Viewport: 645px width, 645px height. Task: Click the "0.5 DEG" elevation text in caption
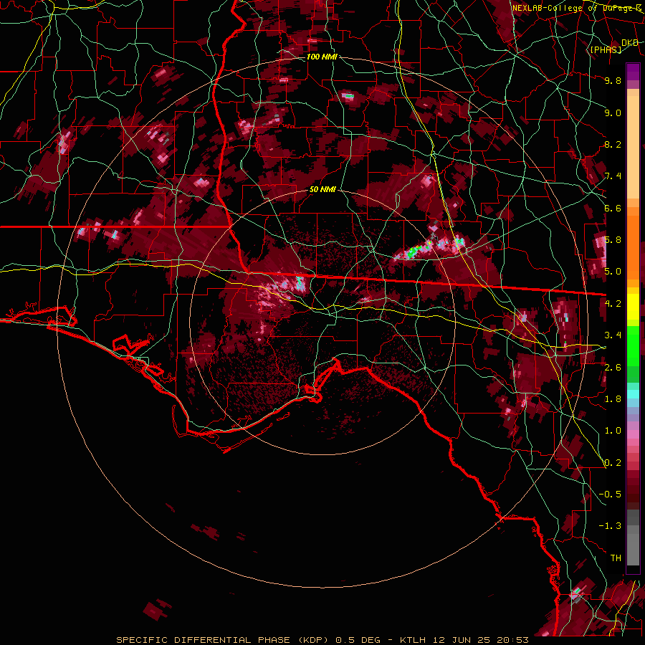point(357,640)
